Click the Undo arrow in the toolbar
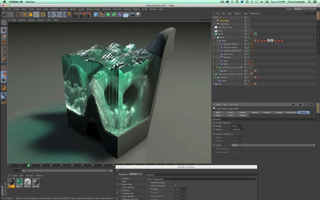320x200 pixels. pyautogui.click(x=5, y=14)
